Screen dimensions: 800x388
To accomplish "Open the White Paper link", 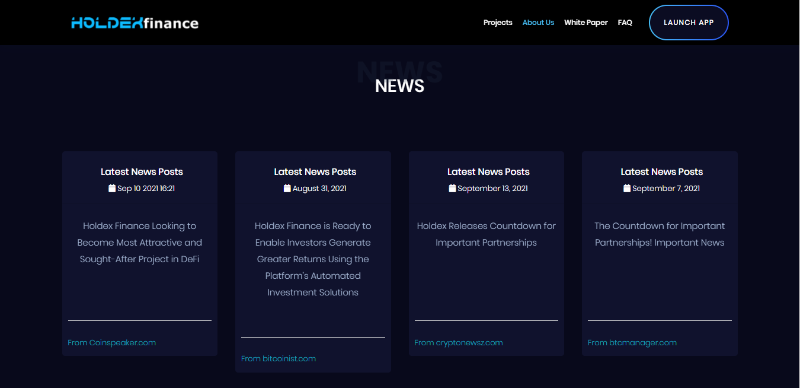I will coord(585,23).
